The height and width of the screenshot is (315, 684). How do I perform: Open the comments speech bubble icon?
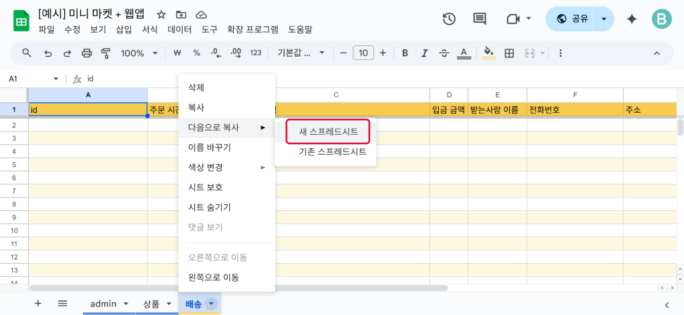pyautogui.click(x=480, y=19)
